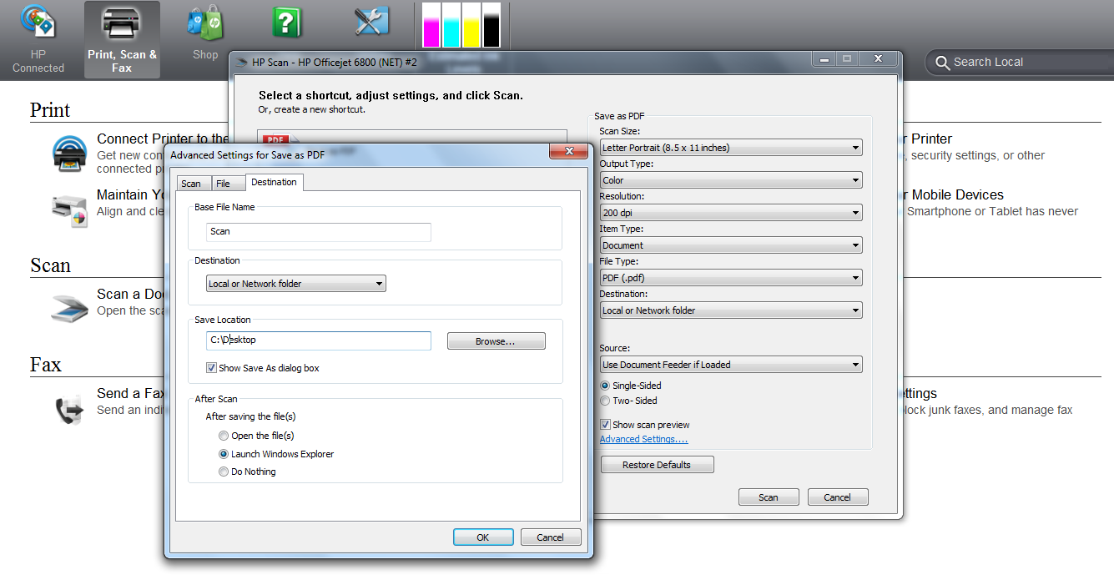Click the Browse... button

pyautogui.click(x=496, y=341)
